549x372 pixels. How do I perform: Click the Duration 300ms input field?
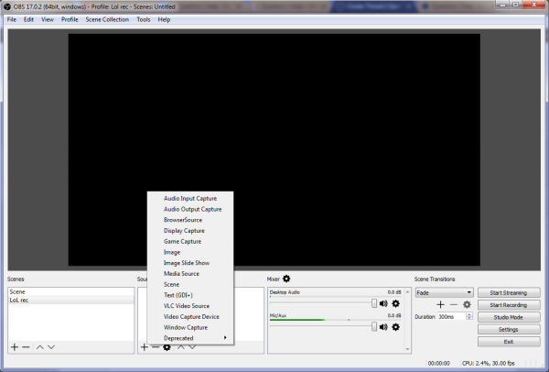point(452,317)
